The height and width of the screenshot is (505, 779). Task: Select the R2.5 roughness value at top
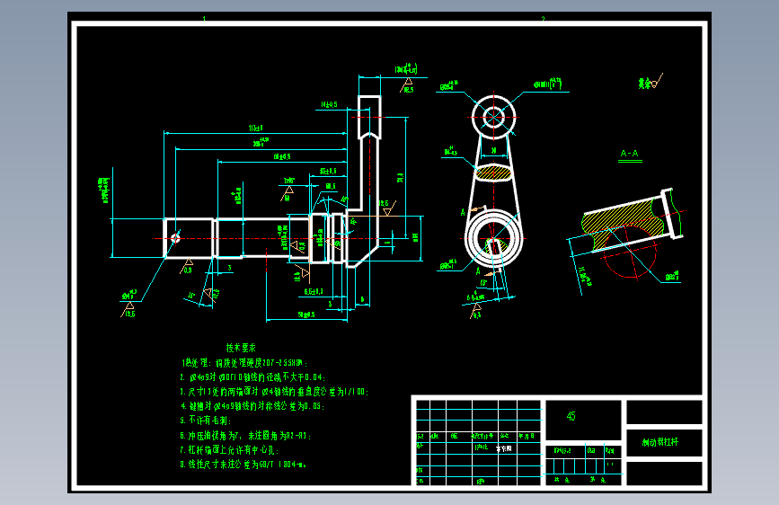(409, 90)
